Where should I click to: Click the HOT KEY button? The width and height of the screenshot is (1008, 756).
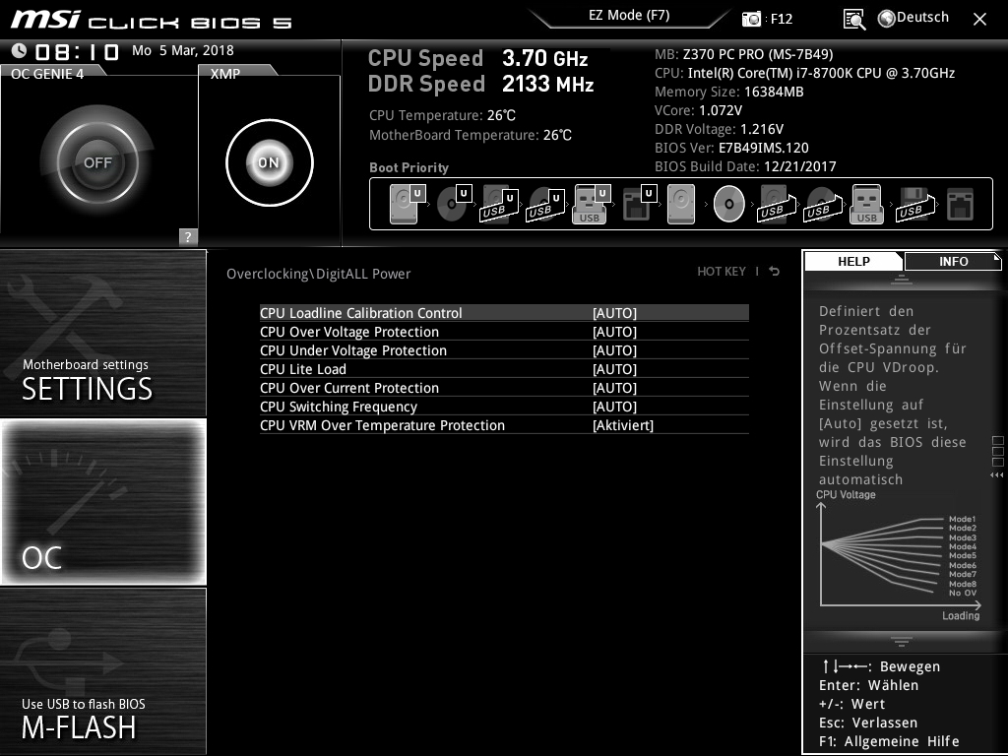click(x=722, y=272)
